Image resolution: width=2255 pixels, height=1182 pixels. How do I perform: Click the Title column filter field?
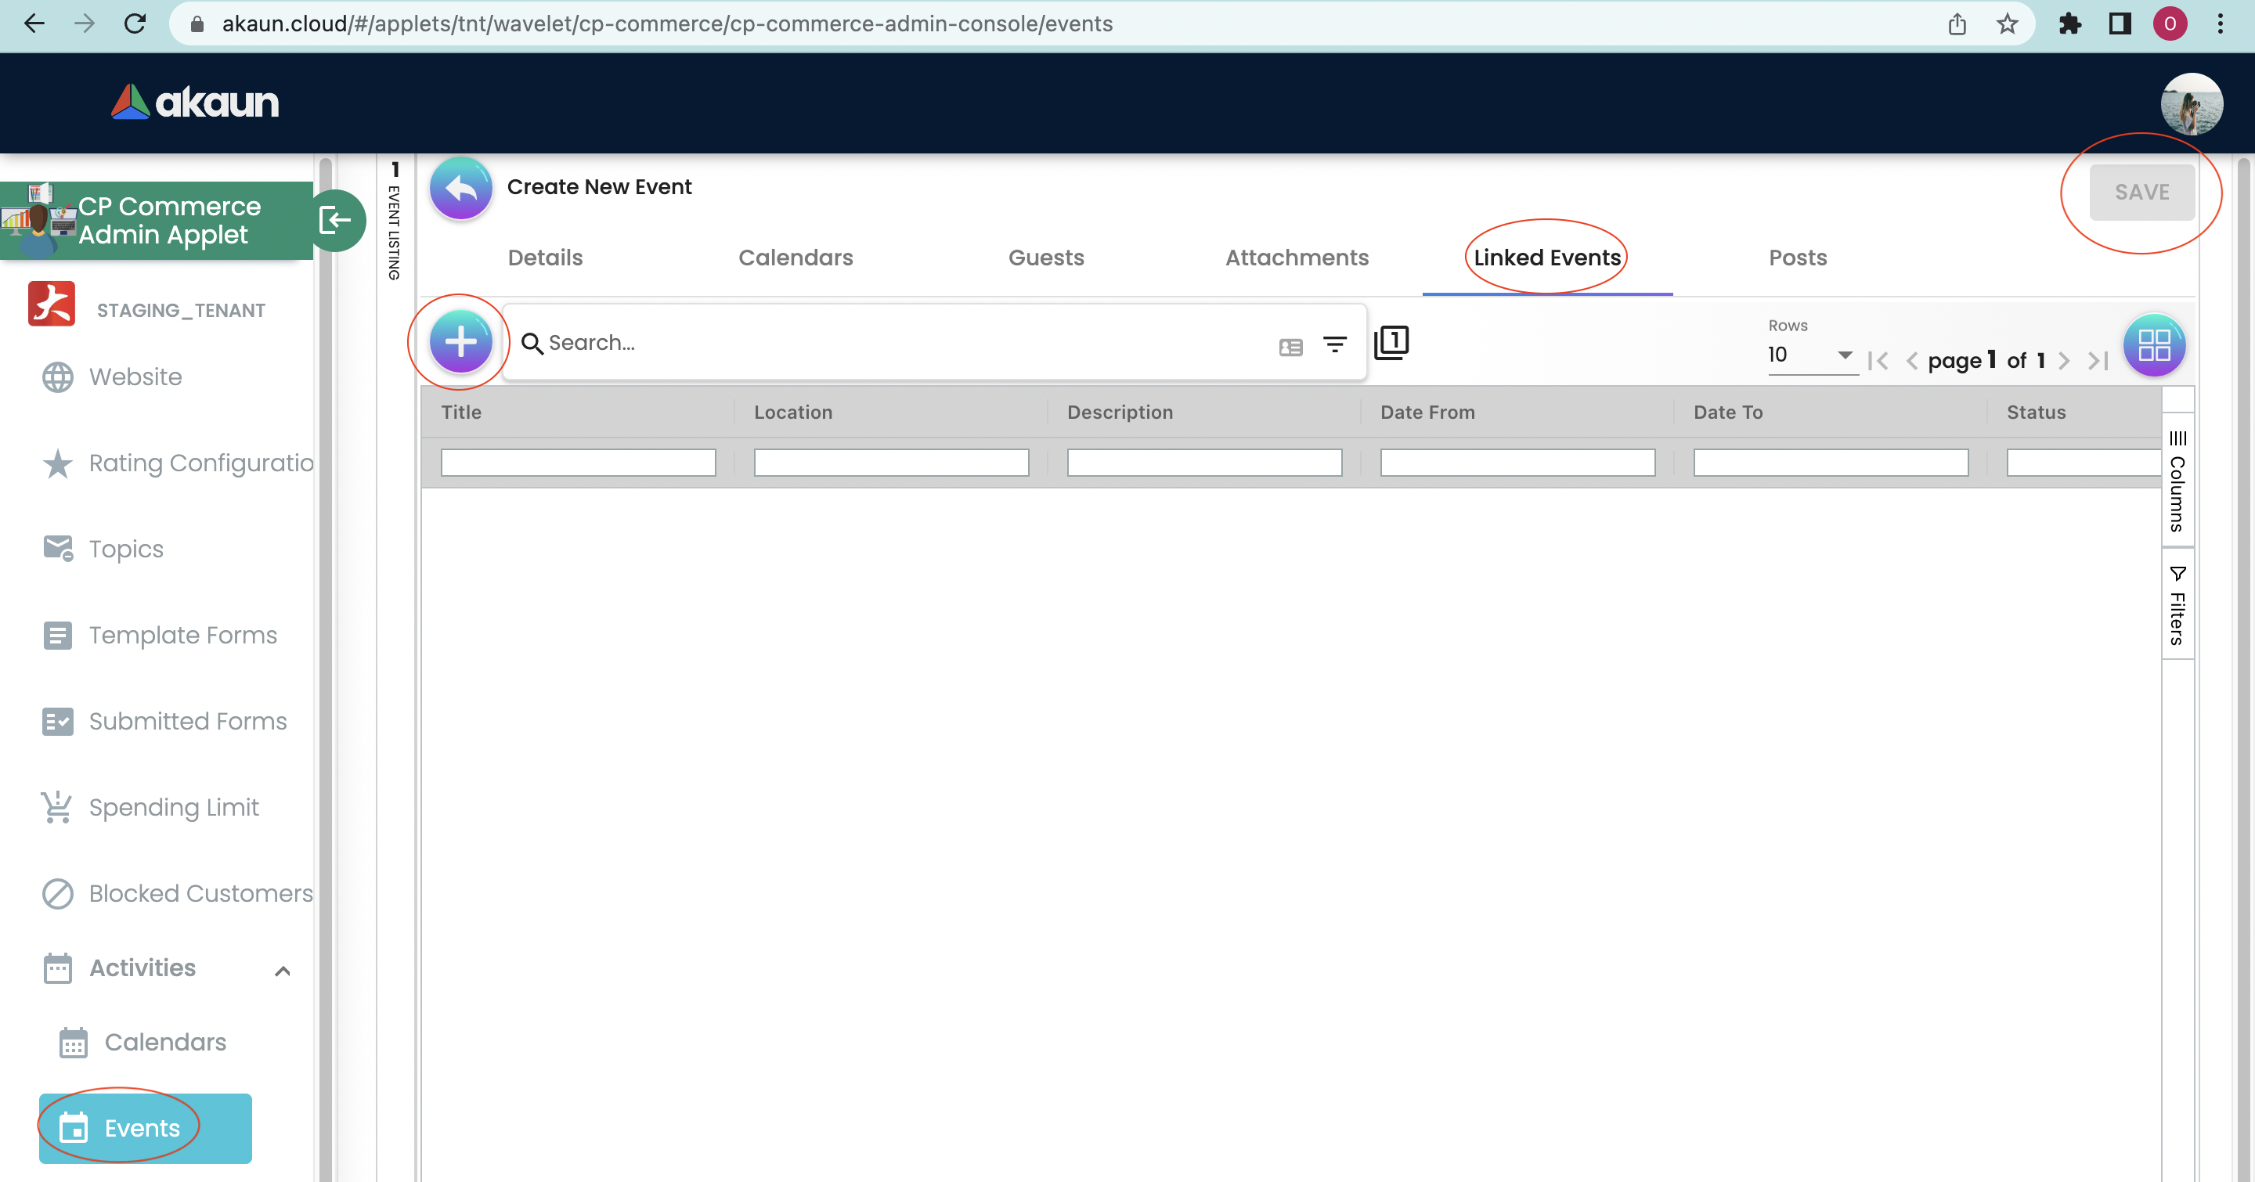(578, 462)
